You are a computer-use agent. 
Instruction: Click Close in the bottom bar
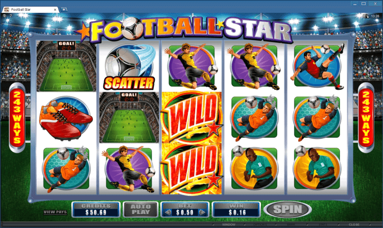click(354, 224)
